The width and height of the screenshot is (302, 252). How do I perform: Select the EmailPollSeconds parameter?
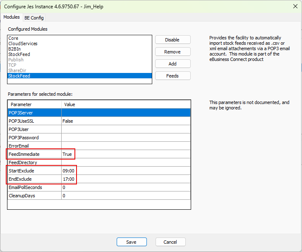coord(34,187)
